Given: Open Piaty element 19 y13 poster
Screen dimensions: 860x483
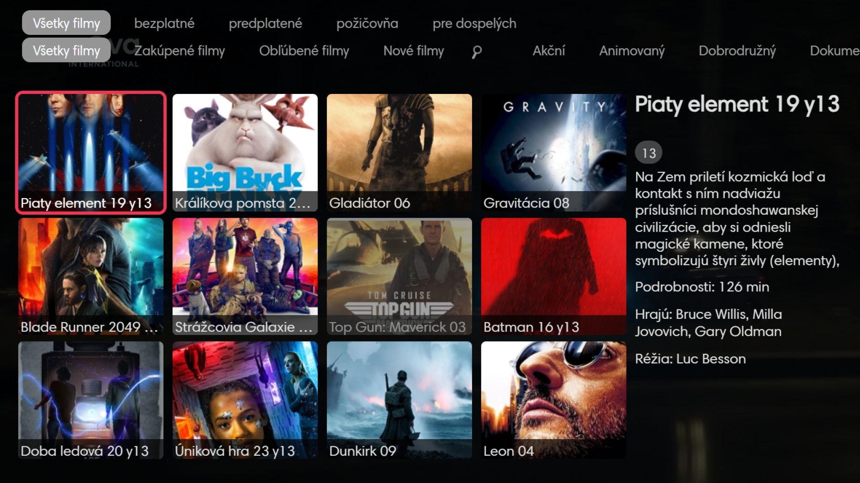Looking at the screenshot, I should point(91,153).
